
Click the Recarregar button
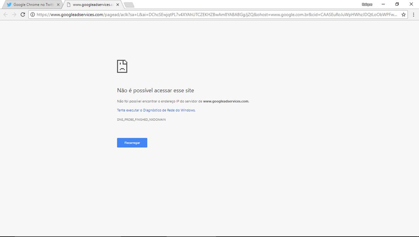pyautogui.click(x=132, y=143)
